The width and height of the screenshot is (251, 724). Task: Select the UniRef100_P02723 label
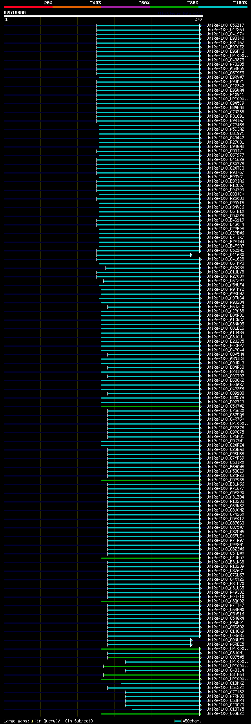pyautogui.click(x=225, y=402)
